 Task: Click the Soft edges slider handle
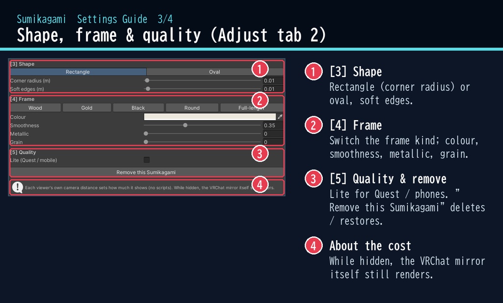click(148, 89)
